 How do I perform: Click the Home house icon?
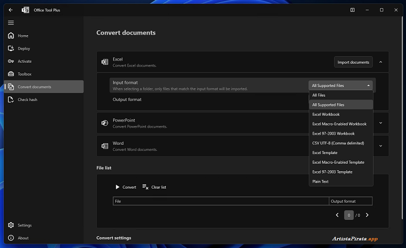click(11, 36)
